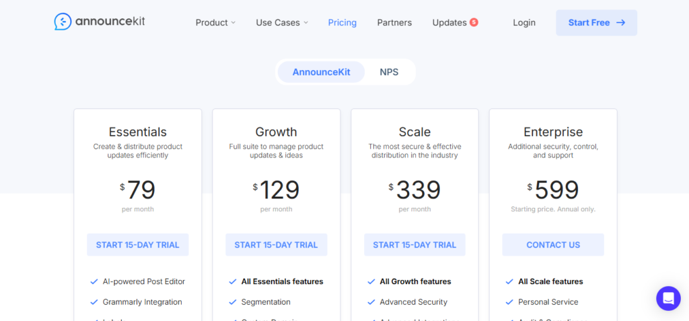Click the AnnounceKit logo
Screen dimensions: 689x321
coord(100,22)
